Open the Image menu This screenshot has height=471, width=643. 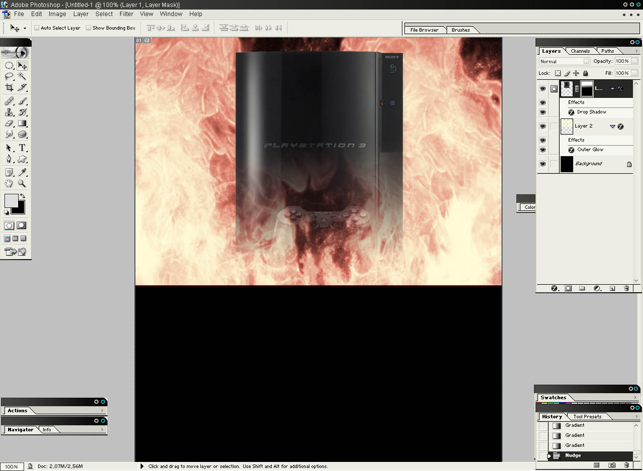click(57, 14)
